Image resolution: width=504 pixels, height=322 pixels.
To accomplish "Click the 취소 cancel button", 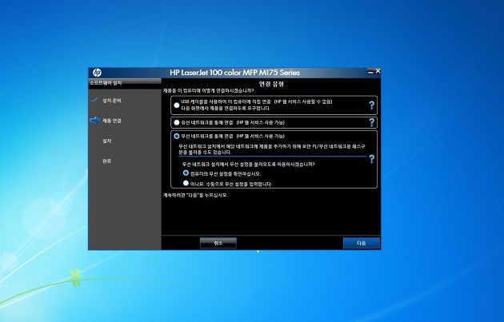I will [218, 243].
